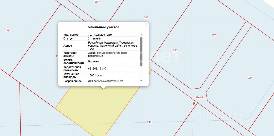
Task: Click parcel label 6544/1
Action: point(200,97)
